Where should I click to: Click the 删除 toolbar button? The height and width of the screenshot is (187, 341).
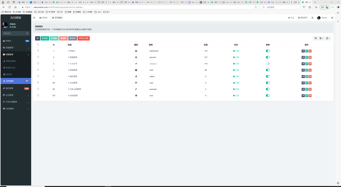(63, 38)
